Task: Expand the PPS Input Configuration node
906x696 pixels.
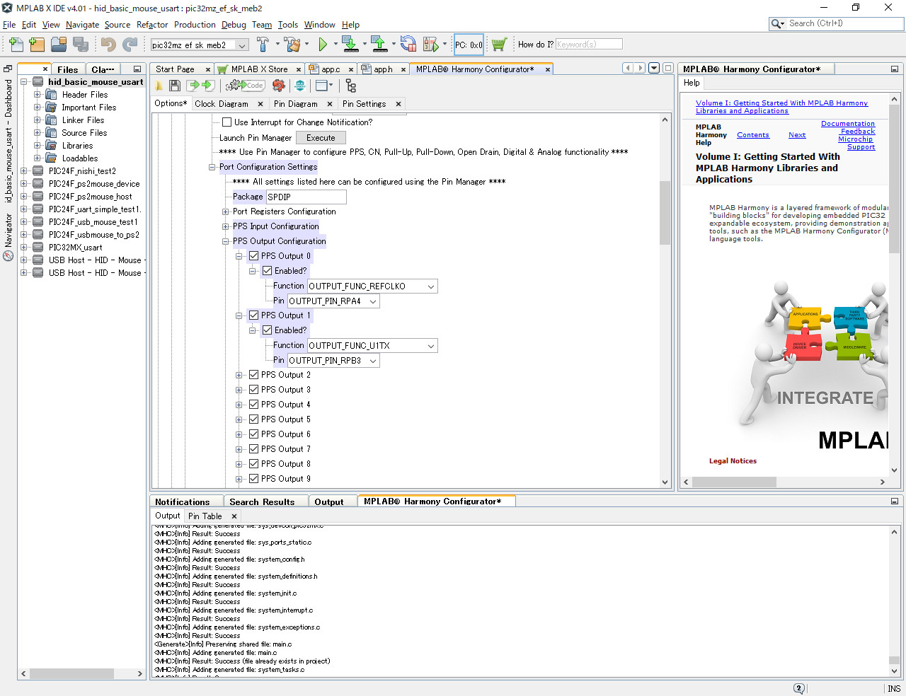Action: point(226,226)
